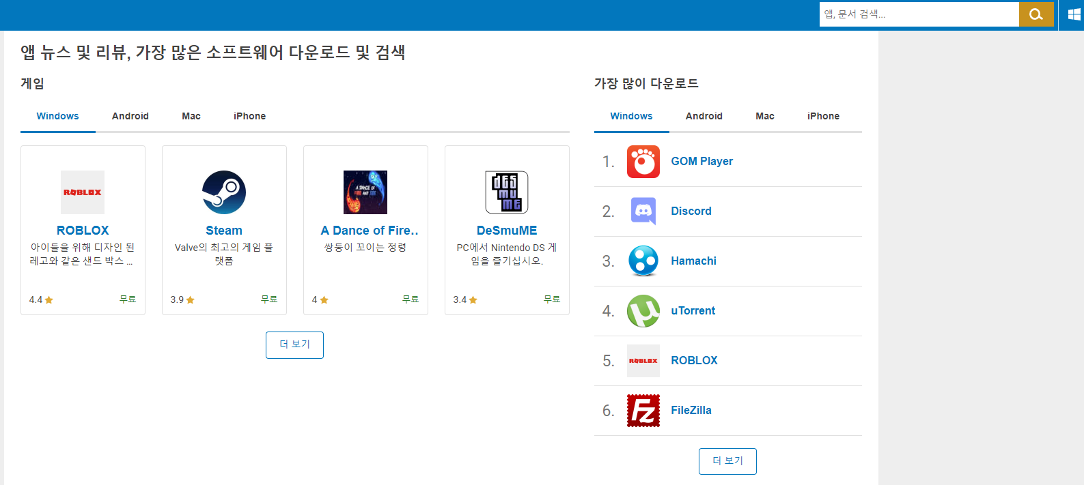Image resolution: width=1084 pixels, height=485 pixels.
Task: Switch games section to Android tab
Action: [130, 116]
